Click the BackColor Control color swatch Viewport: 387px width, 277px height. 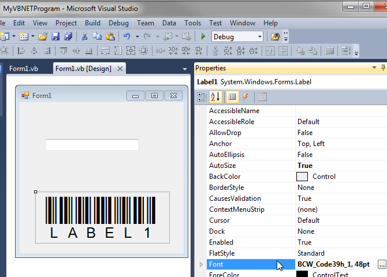(x=302, y=177)
